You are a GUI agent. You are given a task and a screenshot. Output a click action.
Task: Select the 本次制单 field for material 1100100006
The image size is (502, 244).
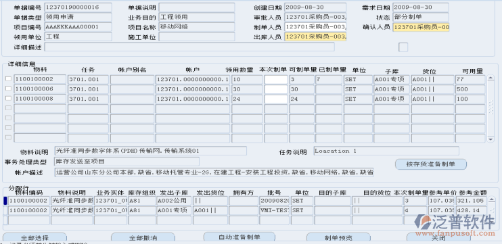[x=275, y=89]
